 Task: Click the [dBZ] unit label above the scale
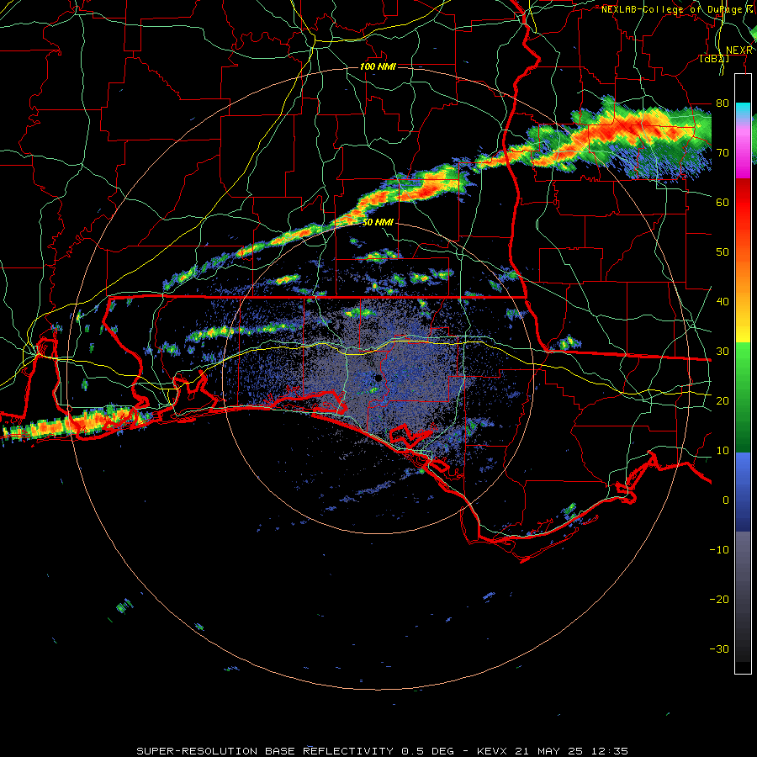point(714,59)
